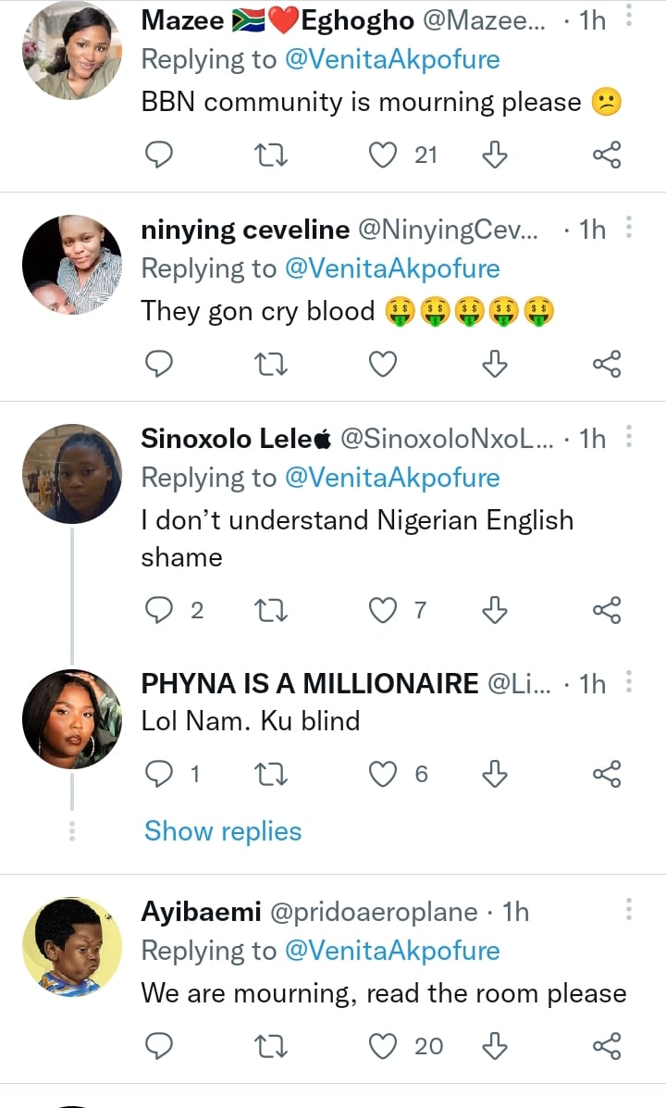Like ninying ceveline's cry blood tweet
Screen dimensions: 666x1108
click(383, 366)
